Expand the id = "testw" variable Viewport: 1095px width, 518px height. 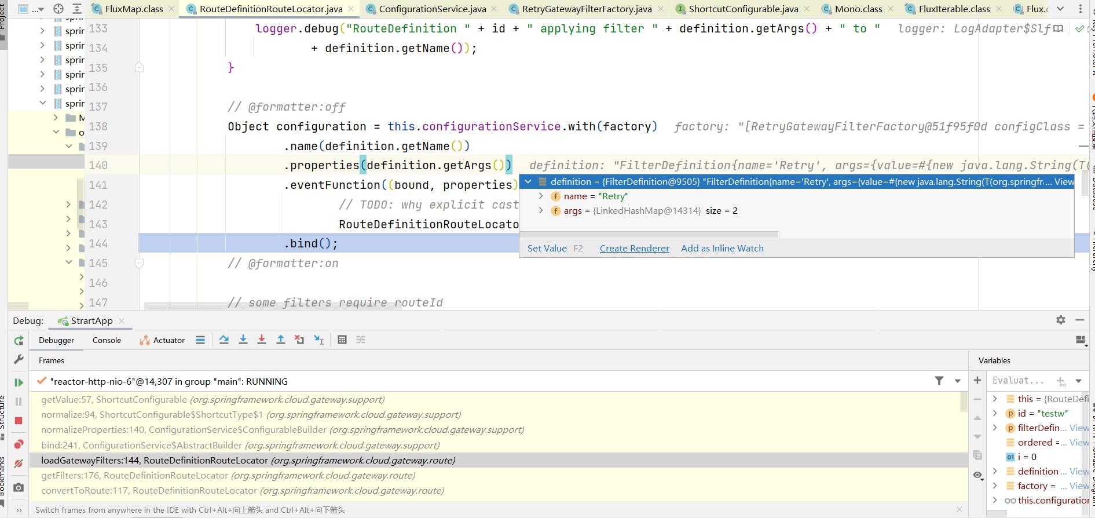(x=995, y=413)
